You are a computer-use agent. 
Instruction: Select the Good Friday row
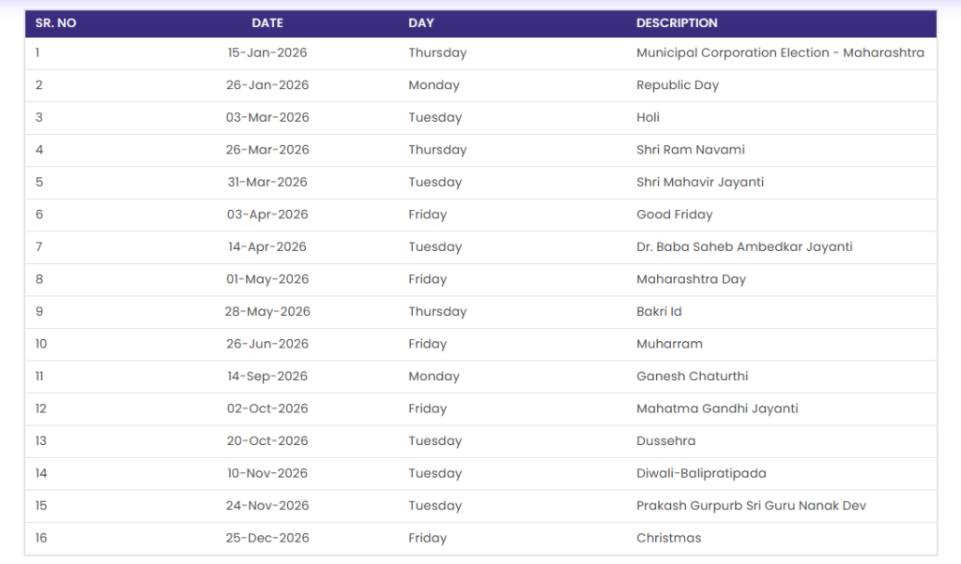click(x=674, y=215)
